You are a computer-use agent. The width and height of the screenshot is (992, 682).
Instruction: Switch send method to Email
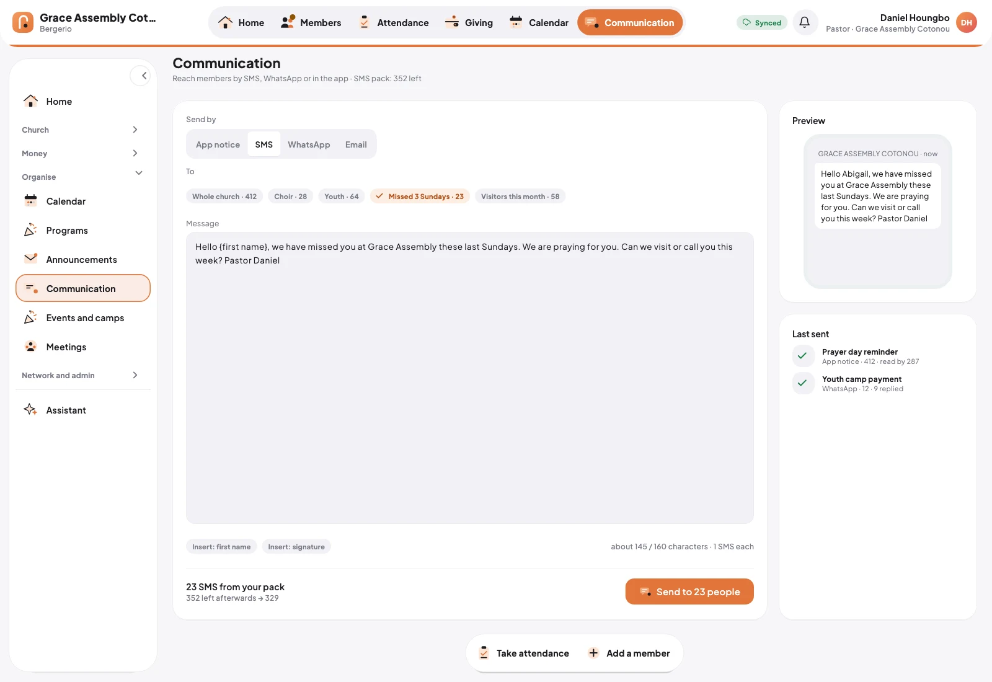(356, 144)
